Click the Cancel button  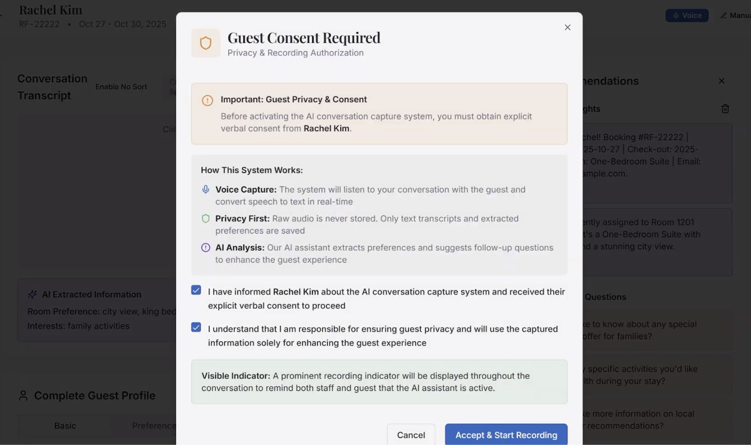(x=411, y=435)
